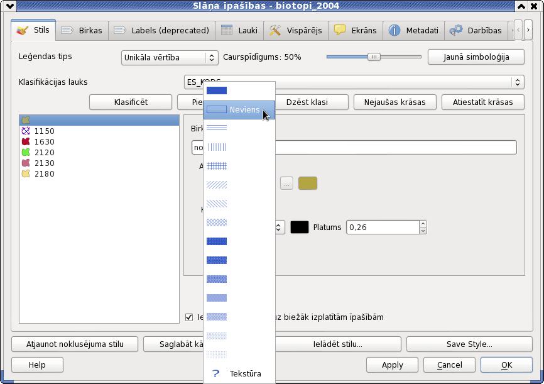This screenshot has height=384, width=544.
Task: Click the fill color swatch
Action: 308,184
